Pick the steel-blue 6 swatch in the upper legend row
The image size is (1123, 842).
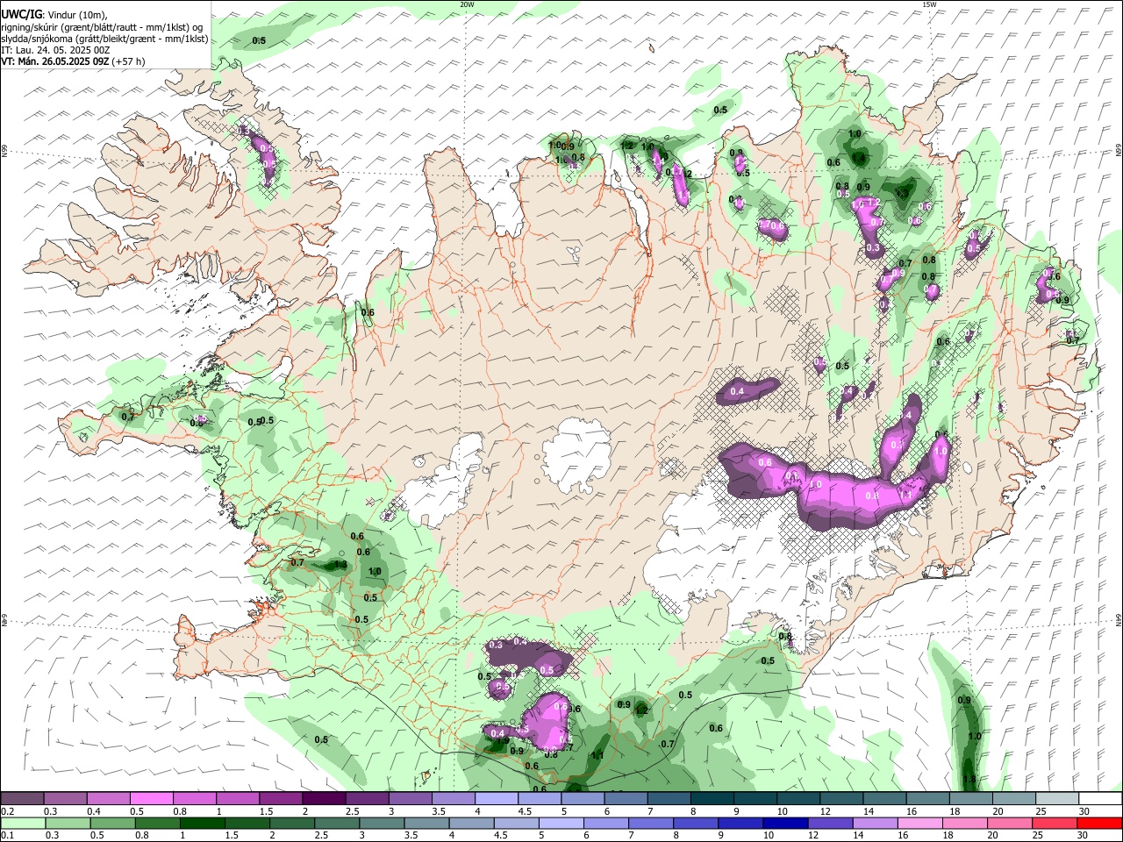(626, 799)
